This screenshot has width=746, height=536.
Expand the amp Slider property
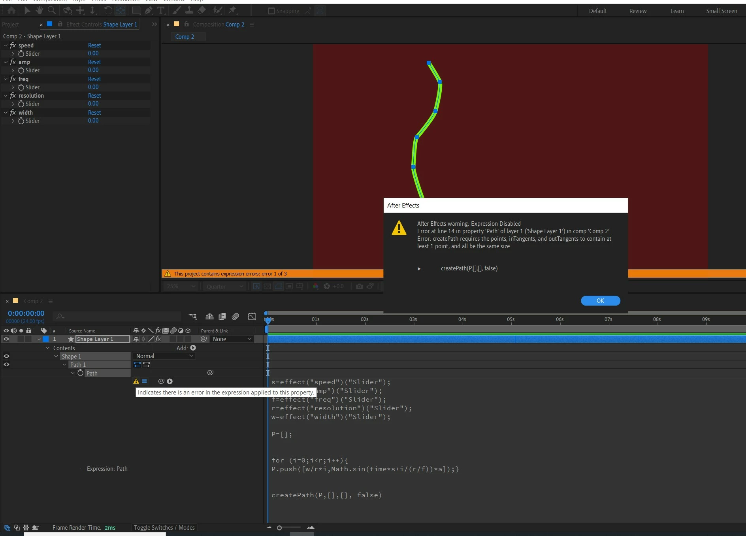coord(13,70)
